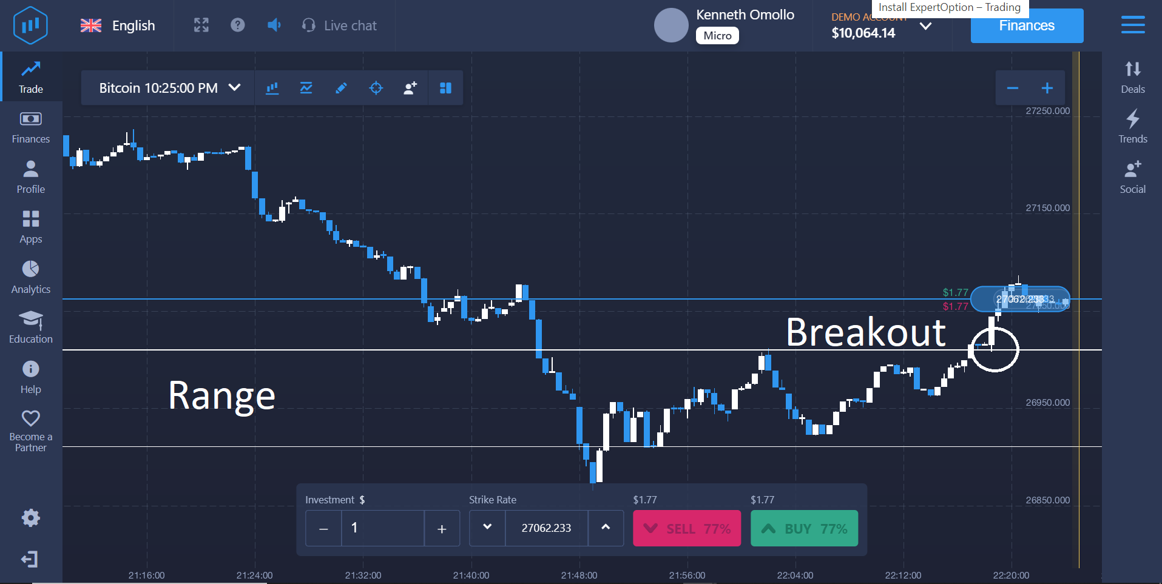Image resolution: width=1162 pixels, height=584 pixels.
Task: Open the hamburger menu
Action: tap(1133, 25)
